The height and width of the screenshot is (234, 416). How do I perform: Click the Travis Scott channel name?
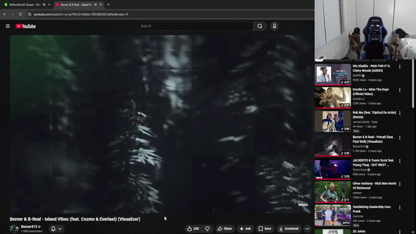coord(359,170)
